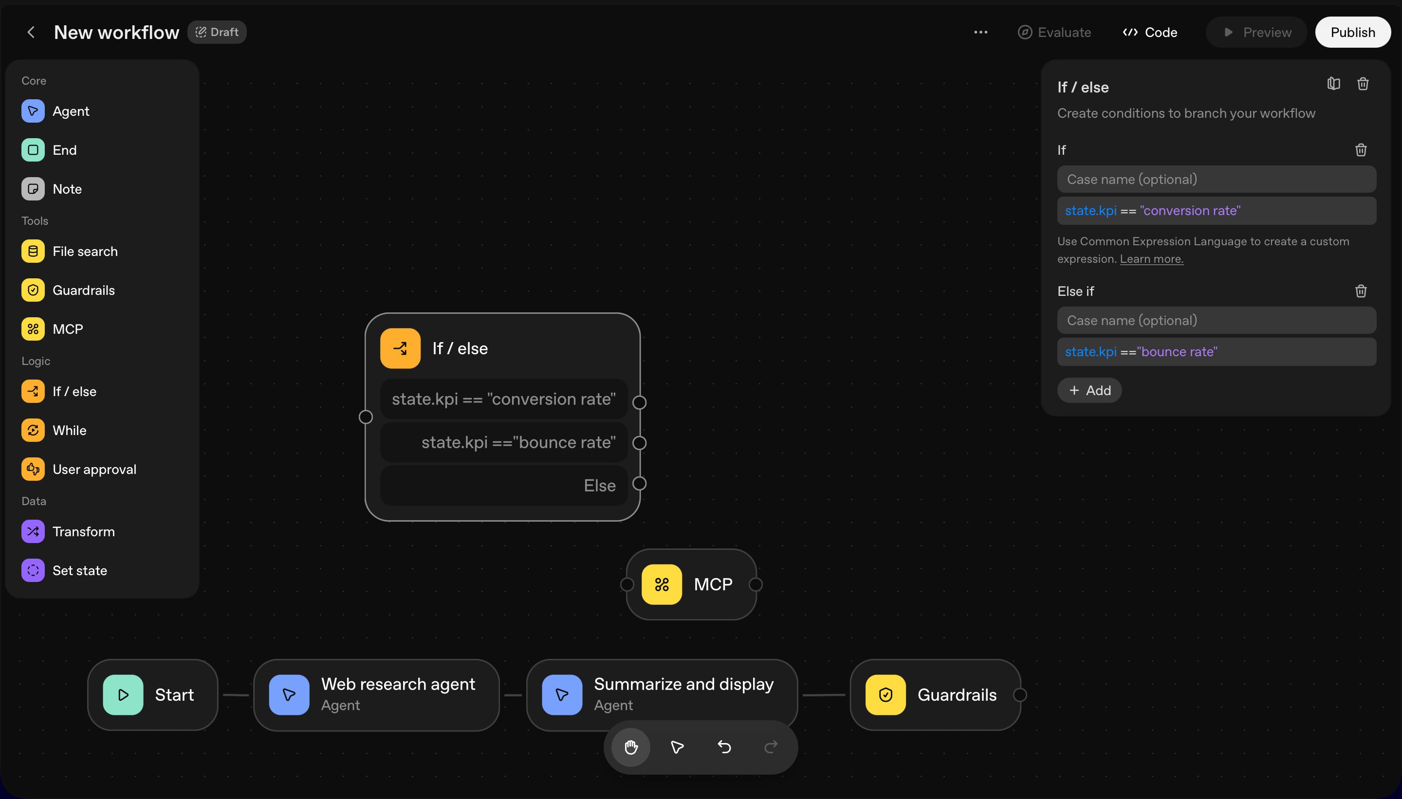Image resolution: width=1402 pixels, height=799 pixels.
Task: Choose Transform node in sidebar
Action: pos(83,531)
